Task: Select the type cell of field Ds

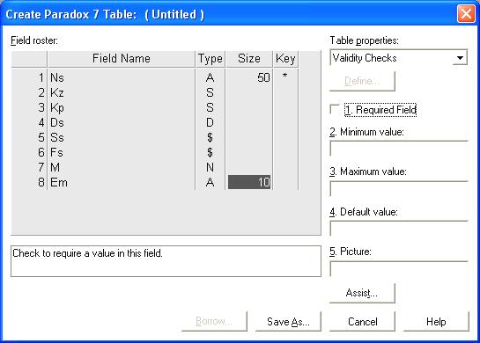Action: click(210, 122)
